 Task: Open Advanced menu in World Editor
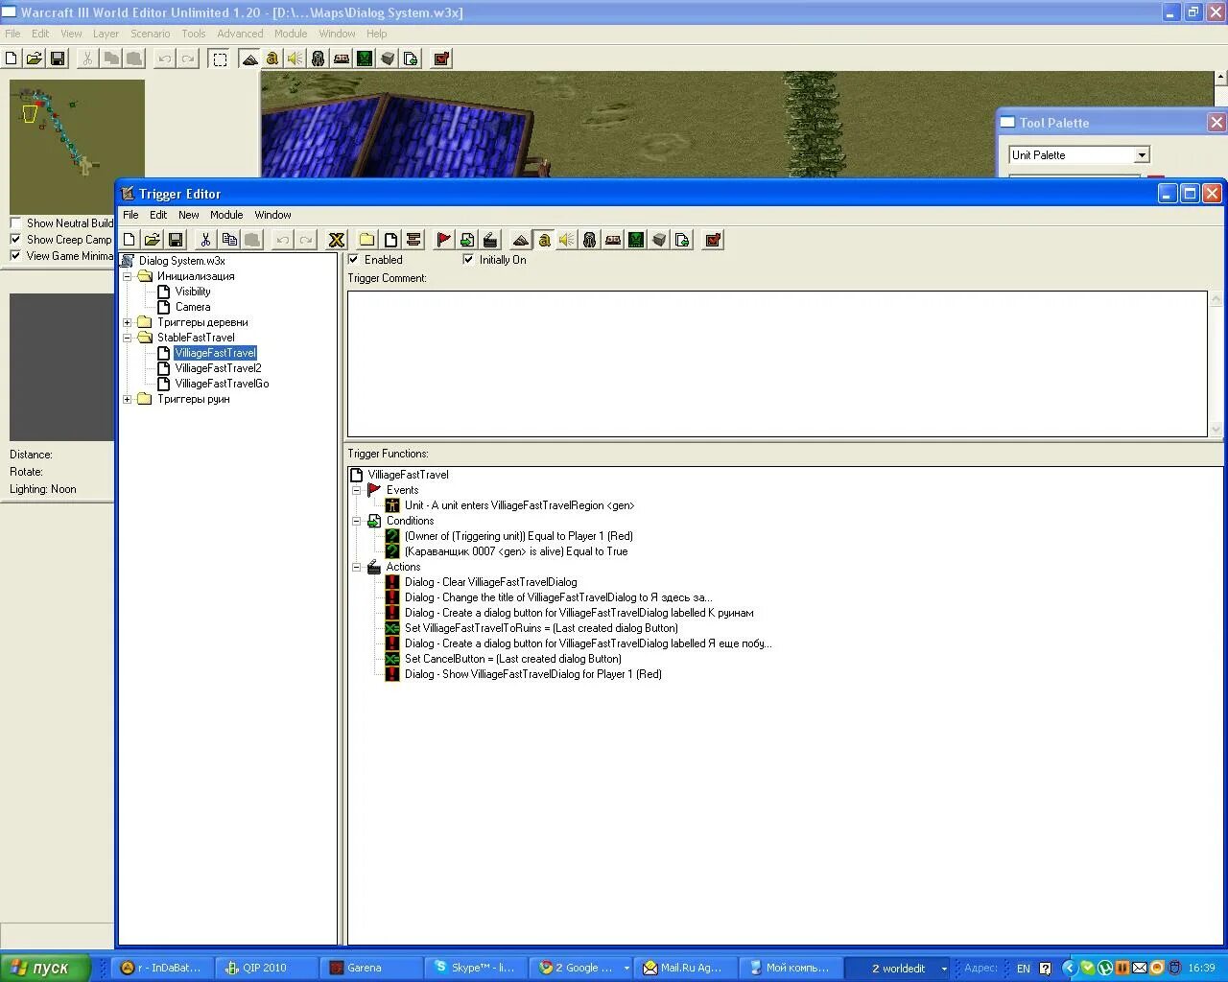pos(240,34)
